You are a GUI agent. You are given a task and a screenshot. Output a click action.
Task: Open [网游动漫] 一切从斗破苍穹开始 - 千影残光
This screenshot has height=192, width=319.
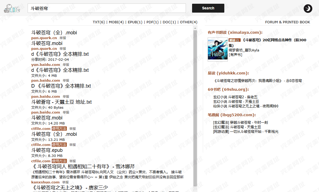(246, 131)
